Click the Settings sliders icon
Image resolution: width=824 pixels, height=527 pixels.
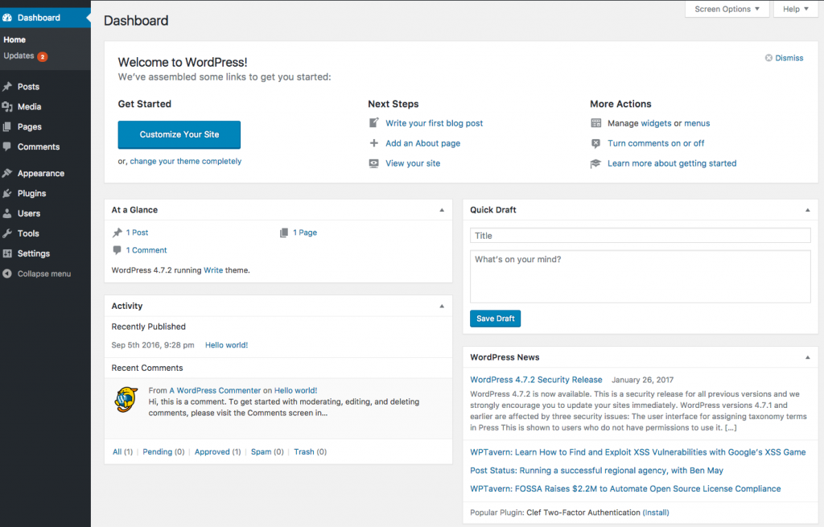(x=7, y=253)
